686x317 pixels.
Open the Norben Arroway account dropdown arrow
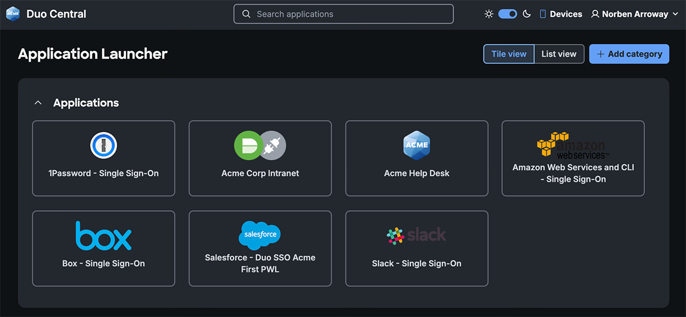pyautogui.click(x=675, y=14)
